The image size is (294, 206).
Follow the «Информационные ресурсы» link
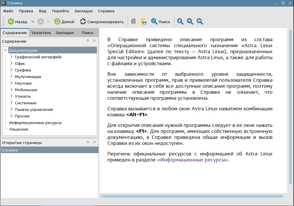[x=193, y=160]
